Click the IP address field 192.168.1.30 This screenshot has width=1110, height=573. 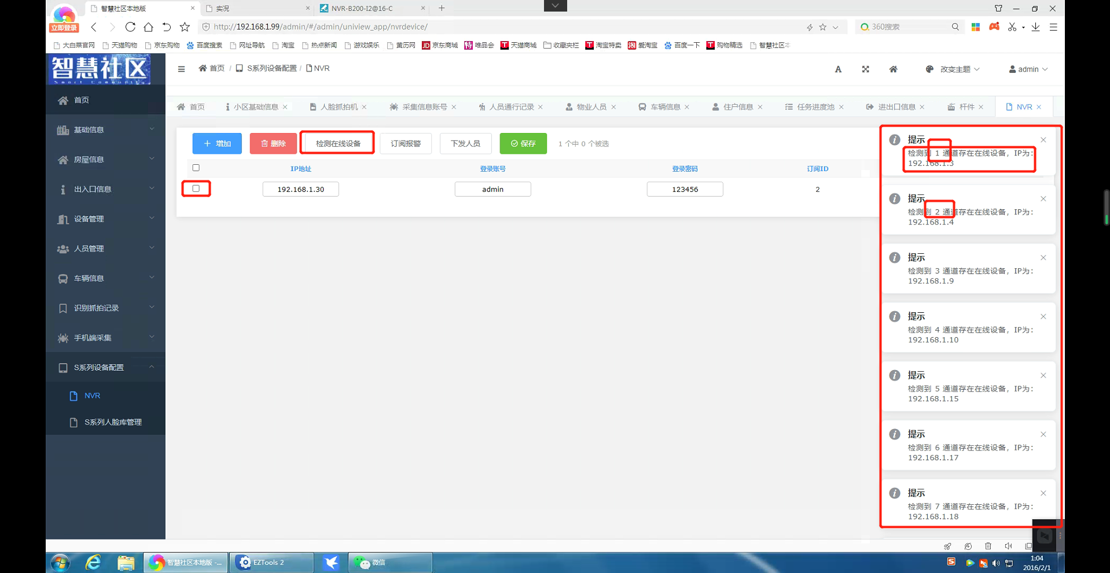coord(300,189)
